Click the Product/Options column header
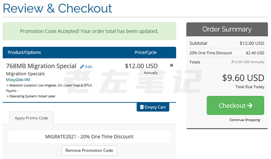This screenshot has width=271, height=159. coord(24,53)
